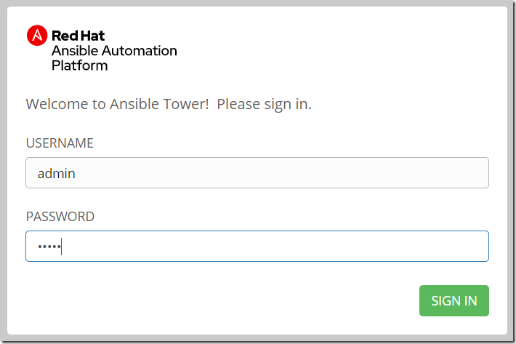
Task: Click the "admin" text in the username box
Action: pyautogui.click(x=57, y=174)
